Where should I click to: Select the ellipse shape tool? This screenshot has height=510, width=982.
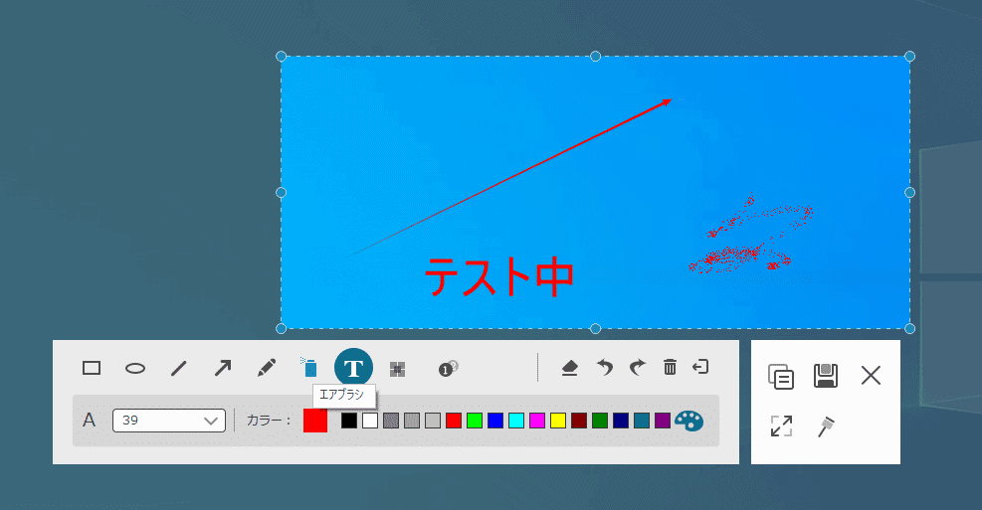click(x=135, y=369)
